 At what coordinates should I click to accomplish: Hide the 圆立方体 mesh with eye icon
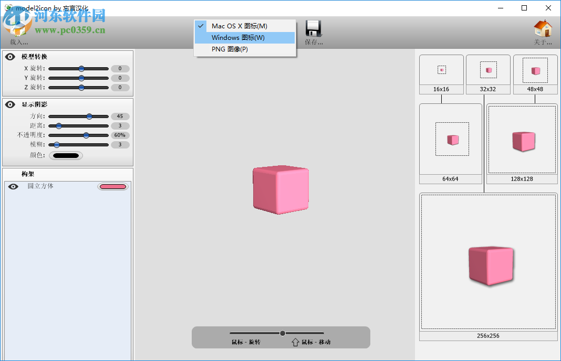pyautogui.click(x=13, y=187)
